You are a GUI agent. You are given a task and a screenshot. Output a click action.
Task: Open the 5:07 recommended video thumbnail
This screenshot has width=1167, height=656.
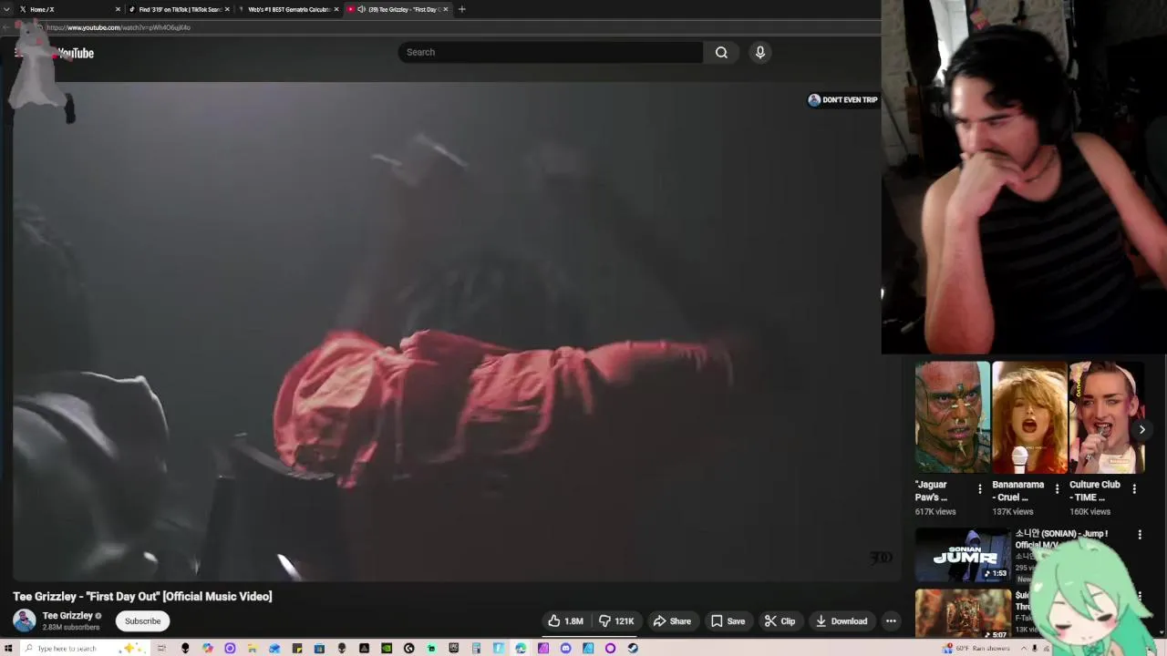(963, 613)
